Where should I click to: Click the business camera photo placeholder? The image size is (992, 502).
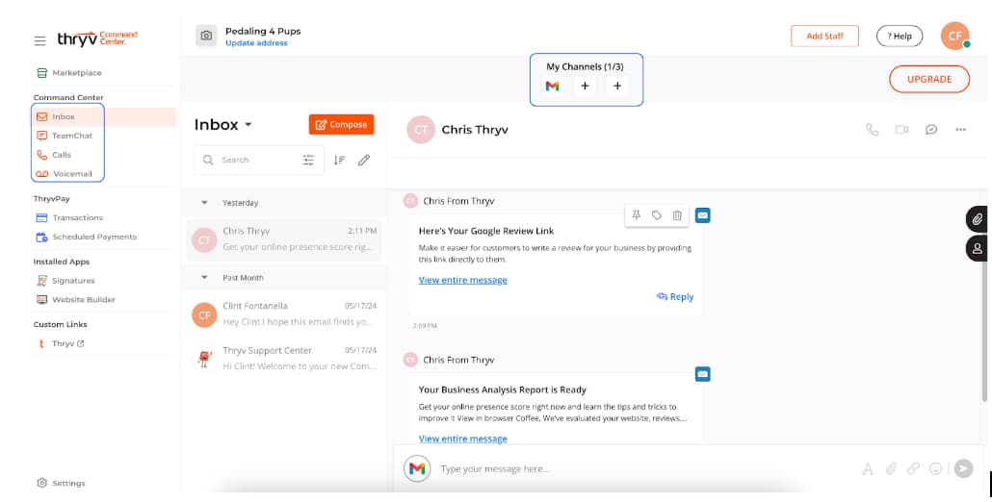(206, 36)
